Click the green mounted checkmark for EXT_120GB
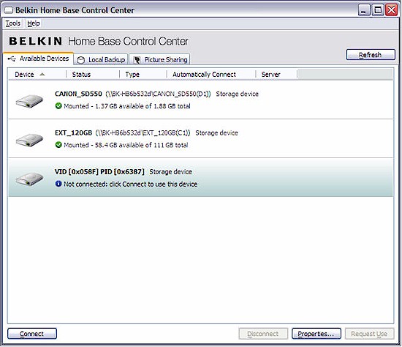 click(x=58, y=145)
